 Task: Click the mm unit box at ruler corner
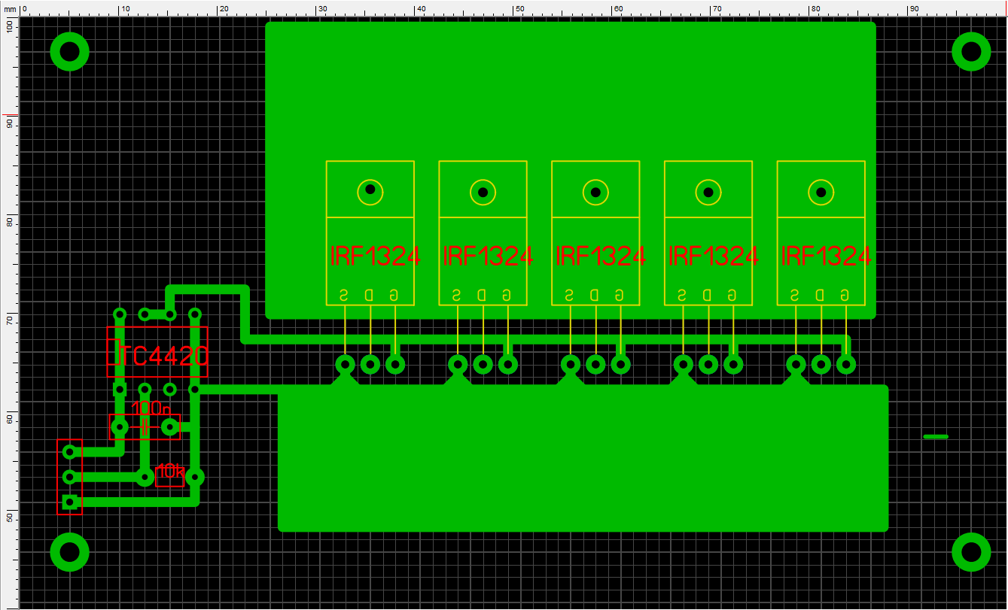10,8
